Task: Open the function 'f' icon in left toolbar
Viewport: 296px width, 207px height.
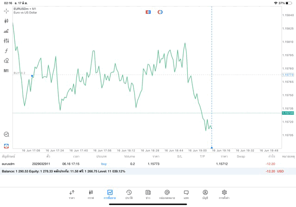Action: [x=6, y=51]
